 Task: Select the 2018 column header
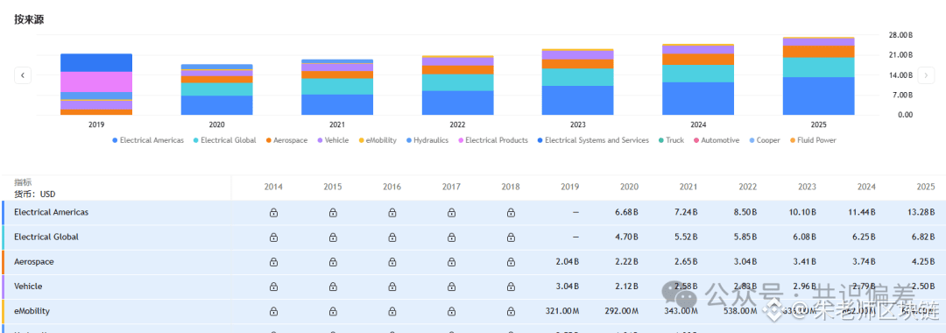pyautogui.click(x=511, y=187)
